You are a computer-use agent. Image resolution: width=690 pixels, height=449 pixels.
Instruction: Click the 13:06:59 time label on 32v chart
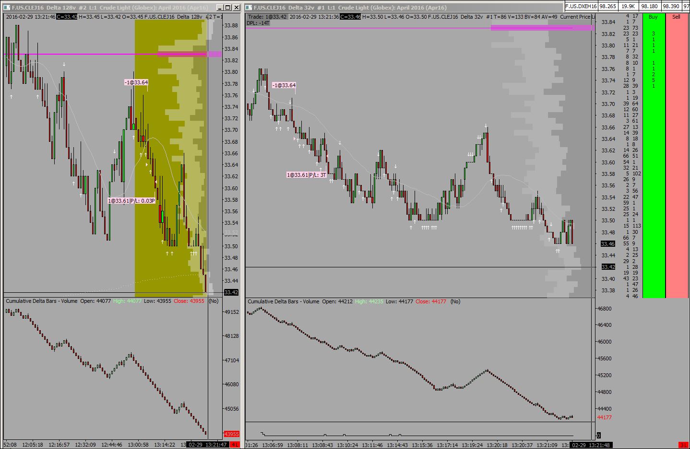click(x=272, y=445)
